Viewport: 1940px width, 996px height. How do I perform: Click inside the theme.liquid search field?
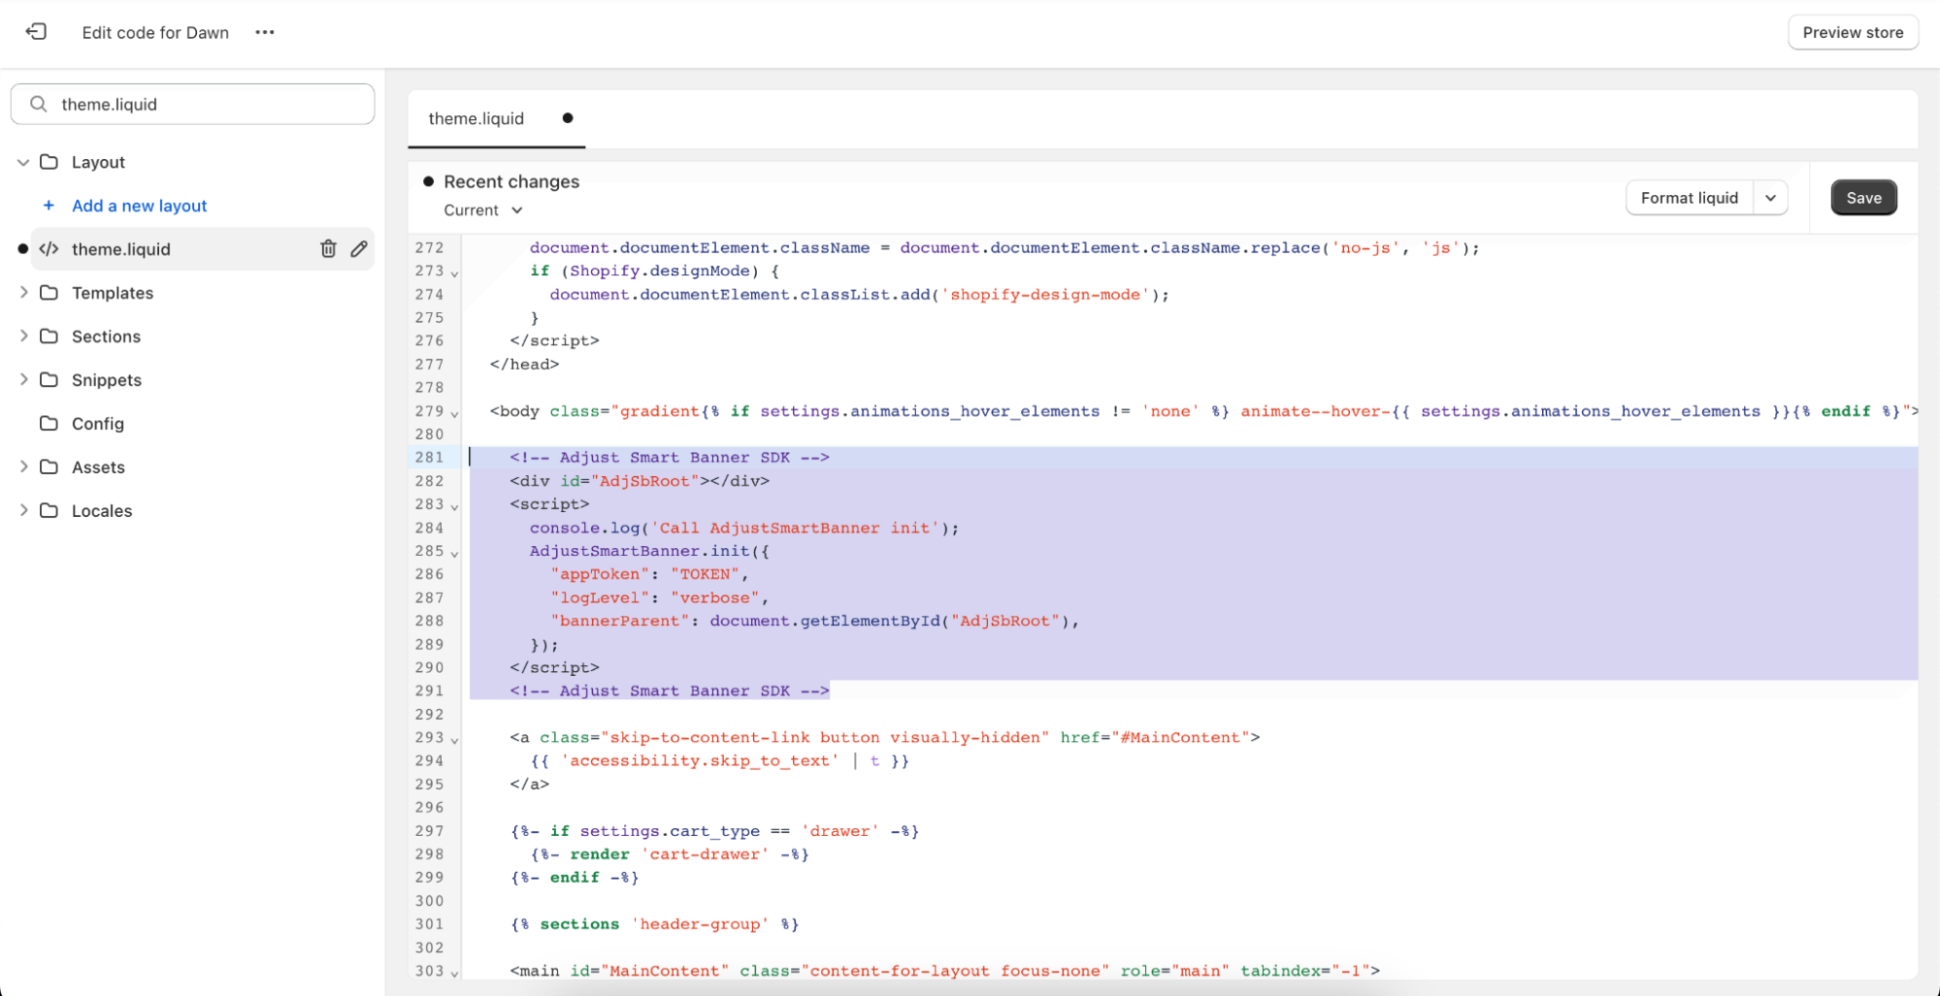click(x=192, y=103)
